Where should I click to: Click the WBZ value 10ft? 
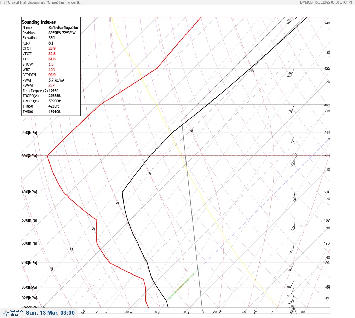click(52, 70)
